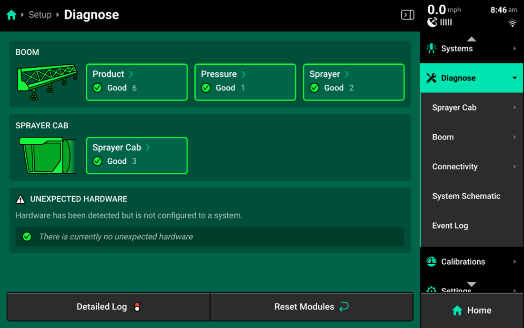Screen dimensions: 524x328
Task: Open System Schematic menu item
Action: [472, 196]
